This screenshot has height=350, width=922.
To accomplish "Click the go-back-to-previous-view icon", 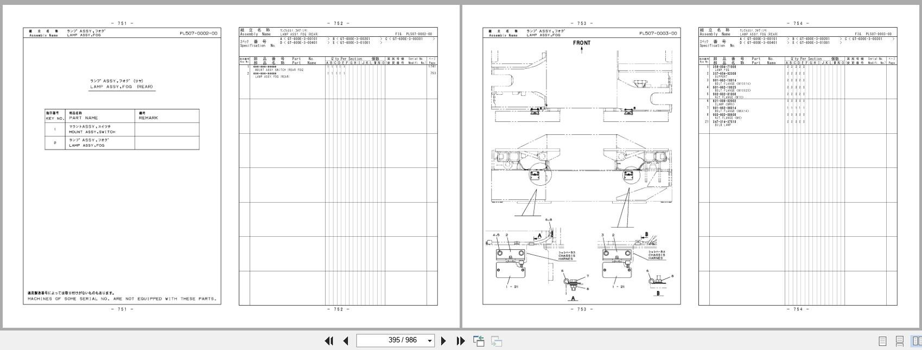I will (479, 341).
